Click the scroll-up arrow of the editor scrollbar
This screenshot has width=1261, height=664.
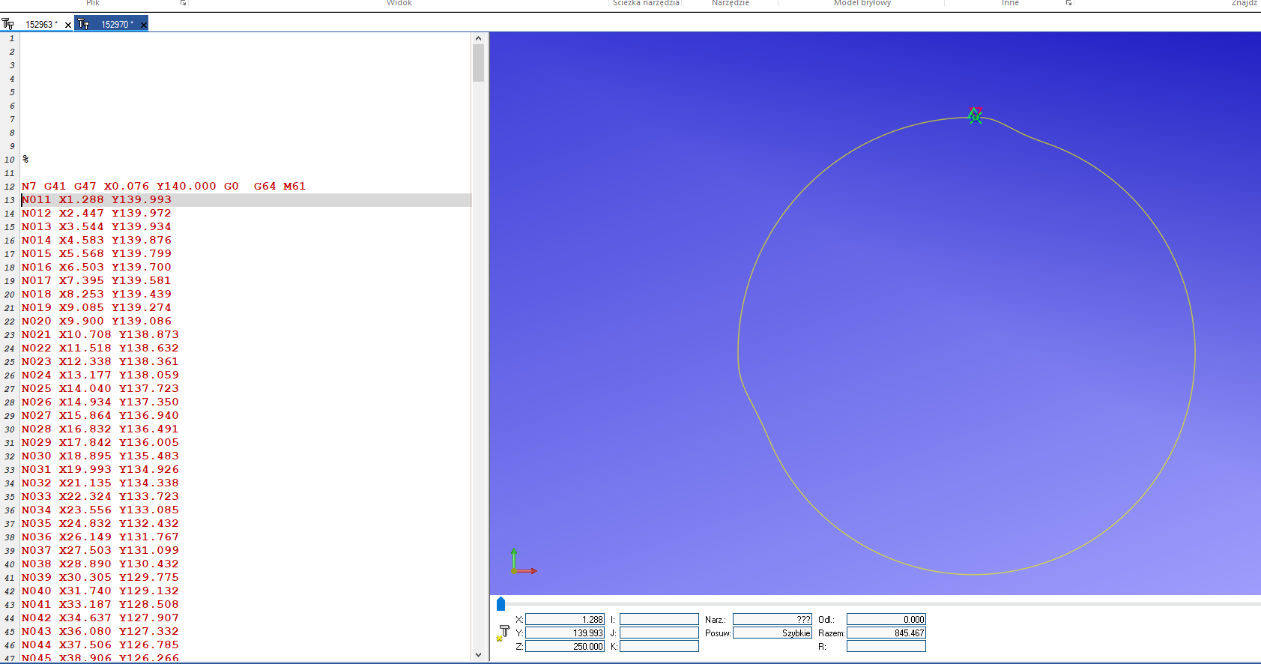point(478,38)
